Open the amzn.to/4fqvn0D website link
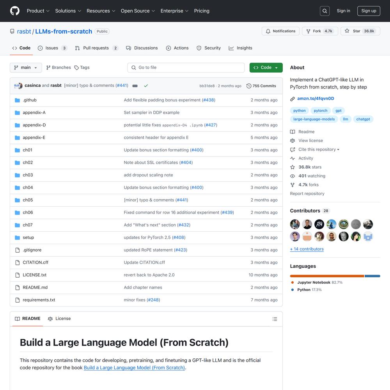This screenshot has width=390, height=390. (316, 99)
